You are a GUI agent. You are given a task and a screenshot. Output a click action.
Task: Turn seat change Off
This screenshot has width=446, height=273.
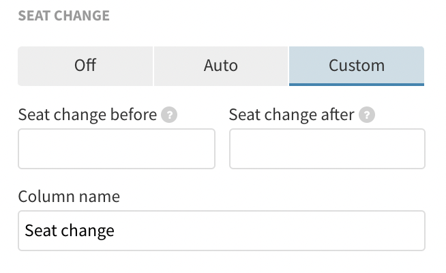coord(85,66)
